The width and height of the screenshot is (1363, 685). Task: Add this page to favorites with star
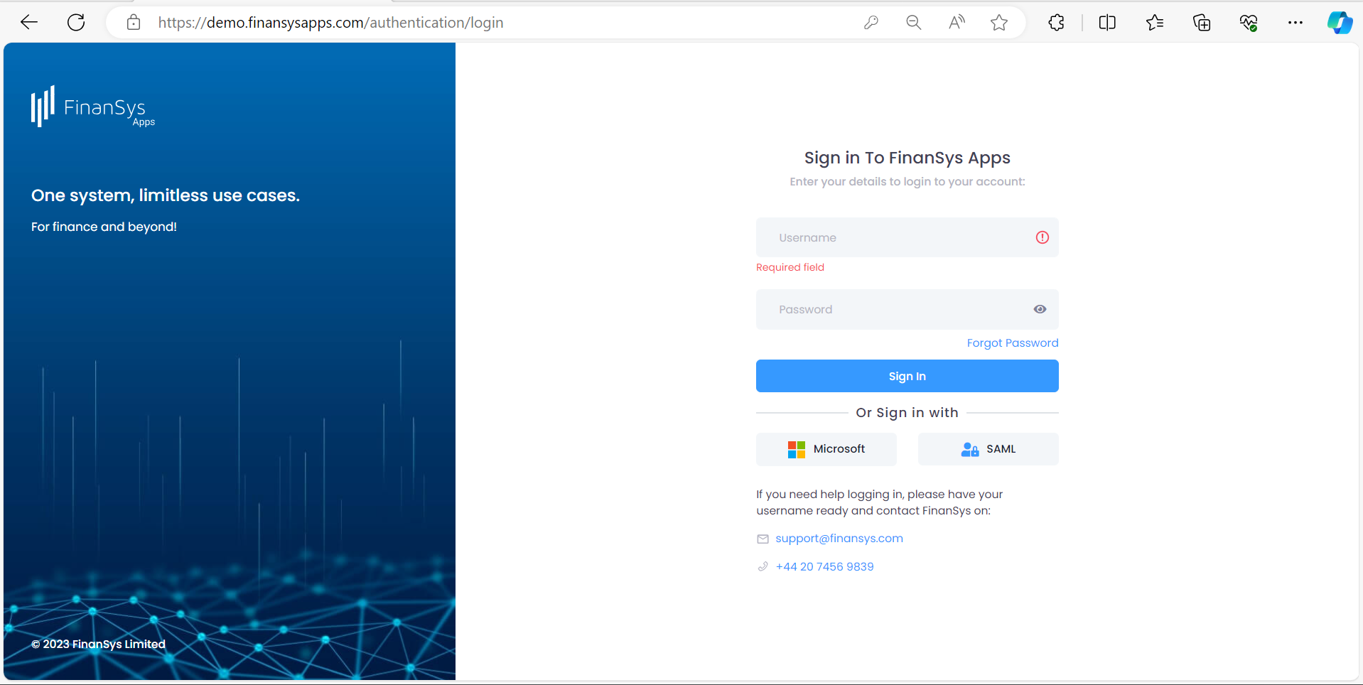pos(999,23)
